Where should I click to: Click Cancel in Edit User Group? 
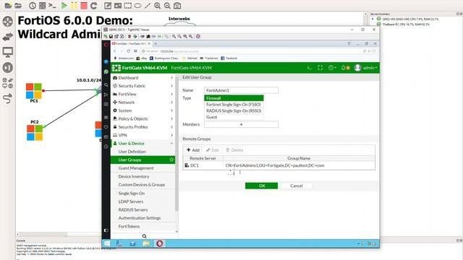(x=297, y=186)
